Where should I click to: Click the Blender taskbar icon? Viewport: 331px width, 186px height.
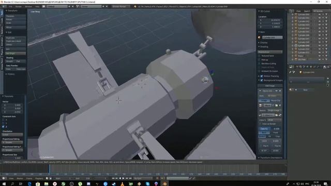point(164,184)
